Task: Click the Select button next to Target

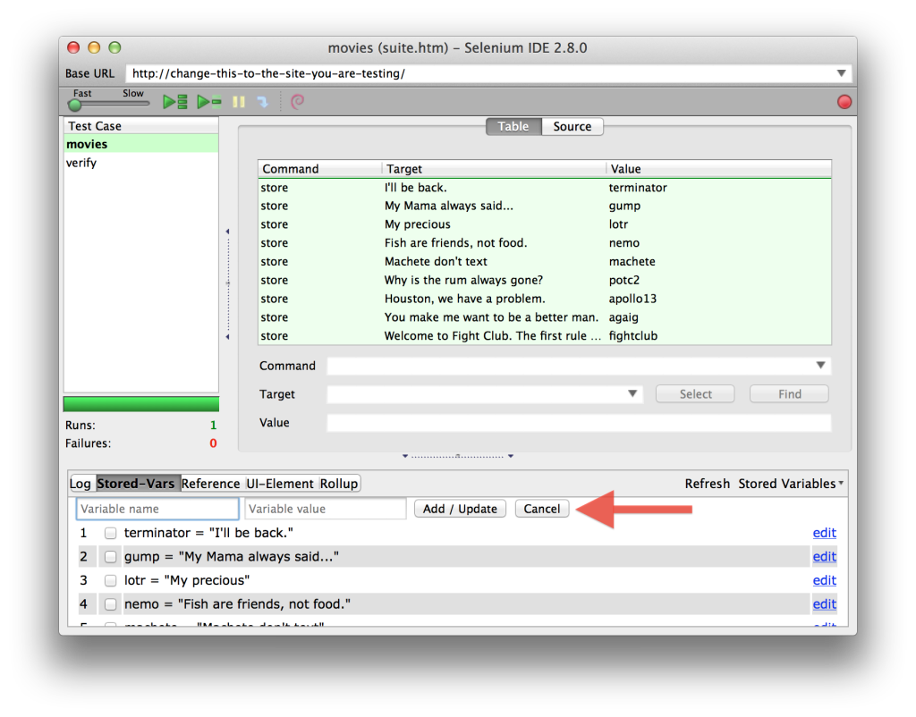Action: (695, 394)
